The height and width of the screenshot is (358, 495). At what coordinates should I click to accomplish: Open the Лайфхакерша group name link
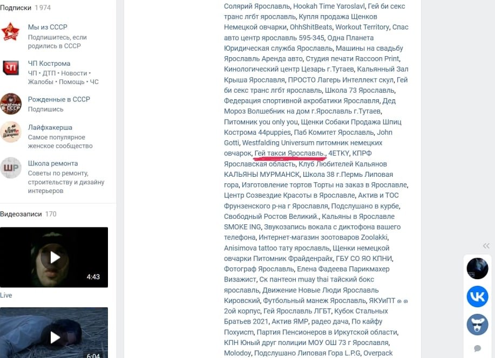pos(50,127)
